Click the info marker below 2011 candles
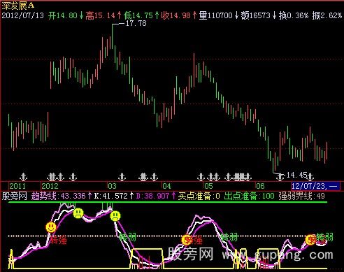Image resolution: width=344 pixels, height=272 pixels. click(x=23, y=177)
